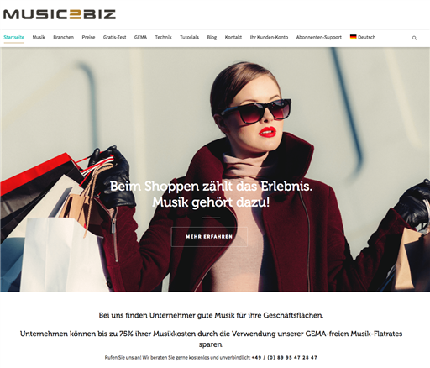
Task: Click the search magnifier icon
Action: click(414, 38)
